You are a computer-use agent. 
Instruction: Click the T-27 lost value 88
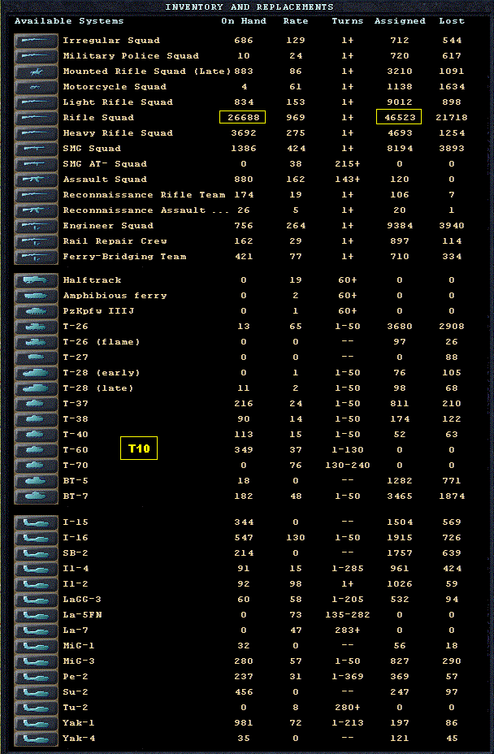(452, 357)
